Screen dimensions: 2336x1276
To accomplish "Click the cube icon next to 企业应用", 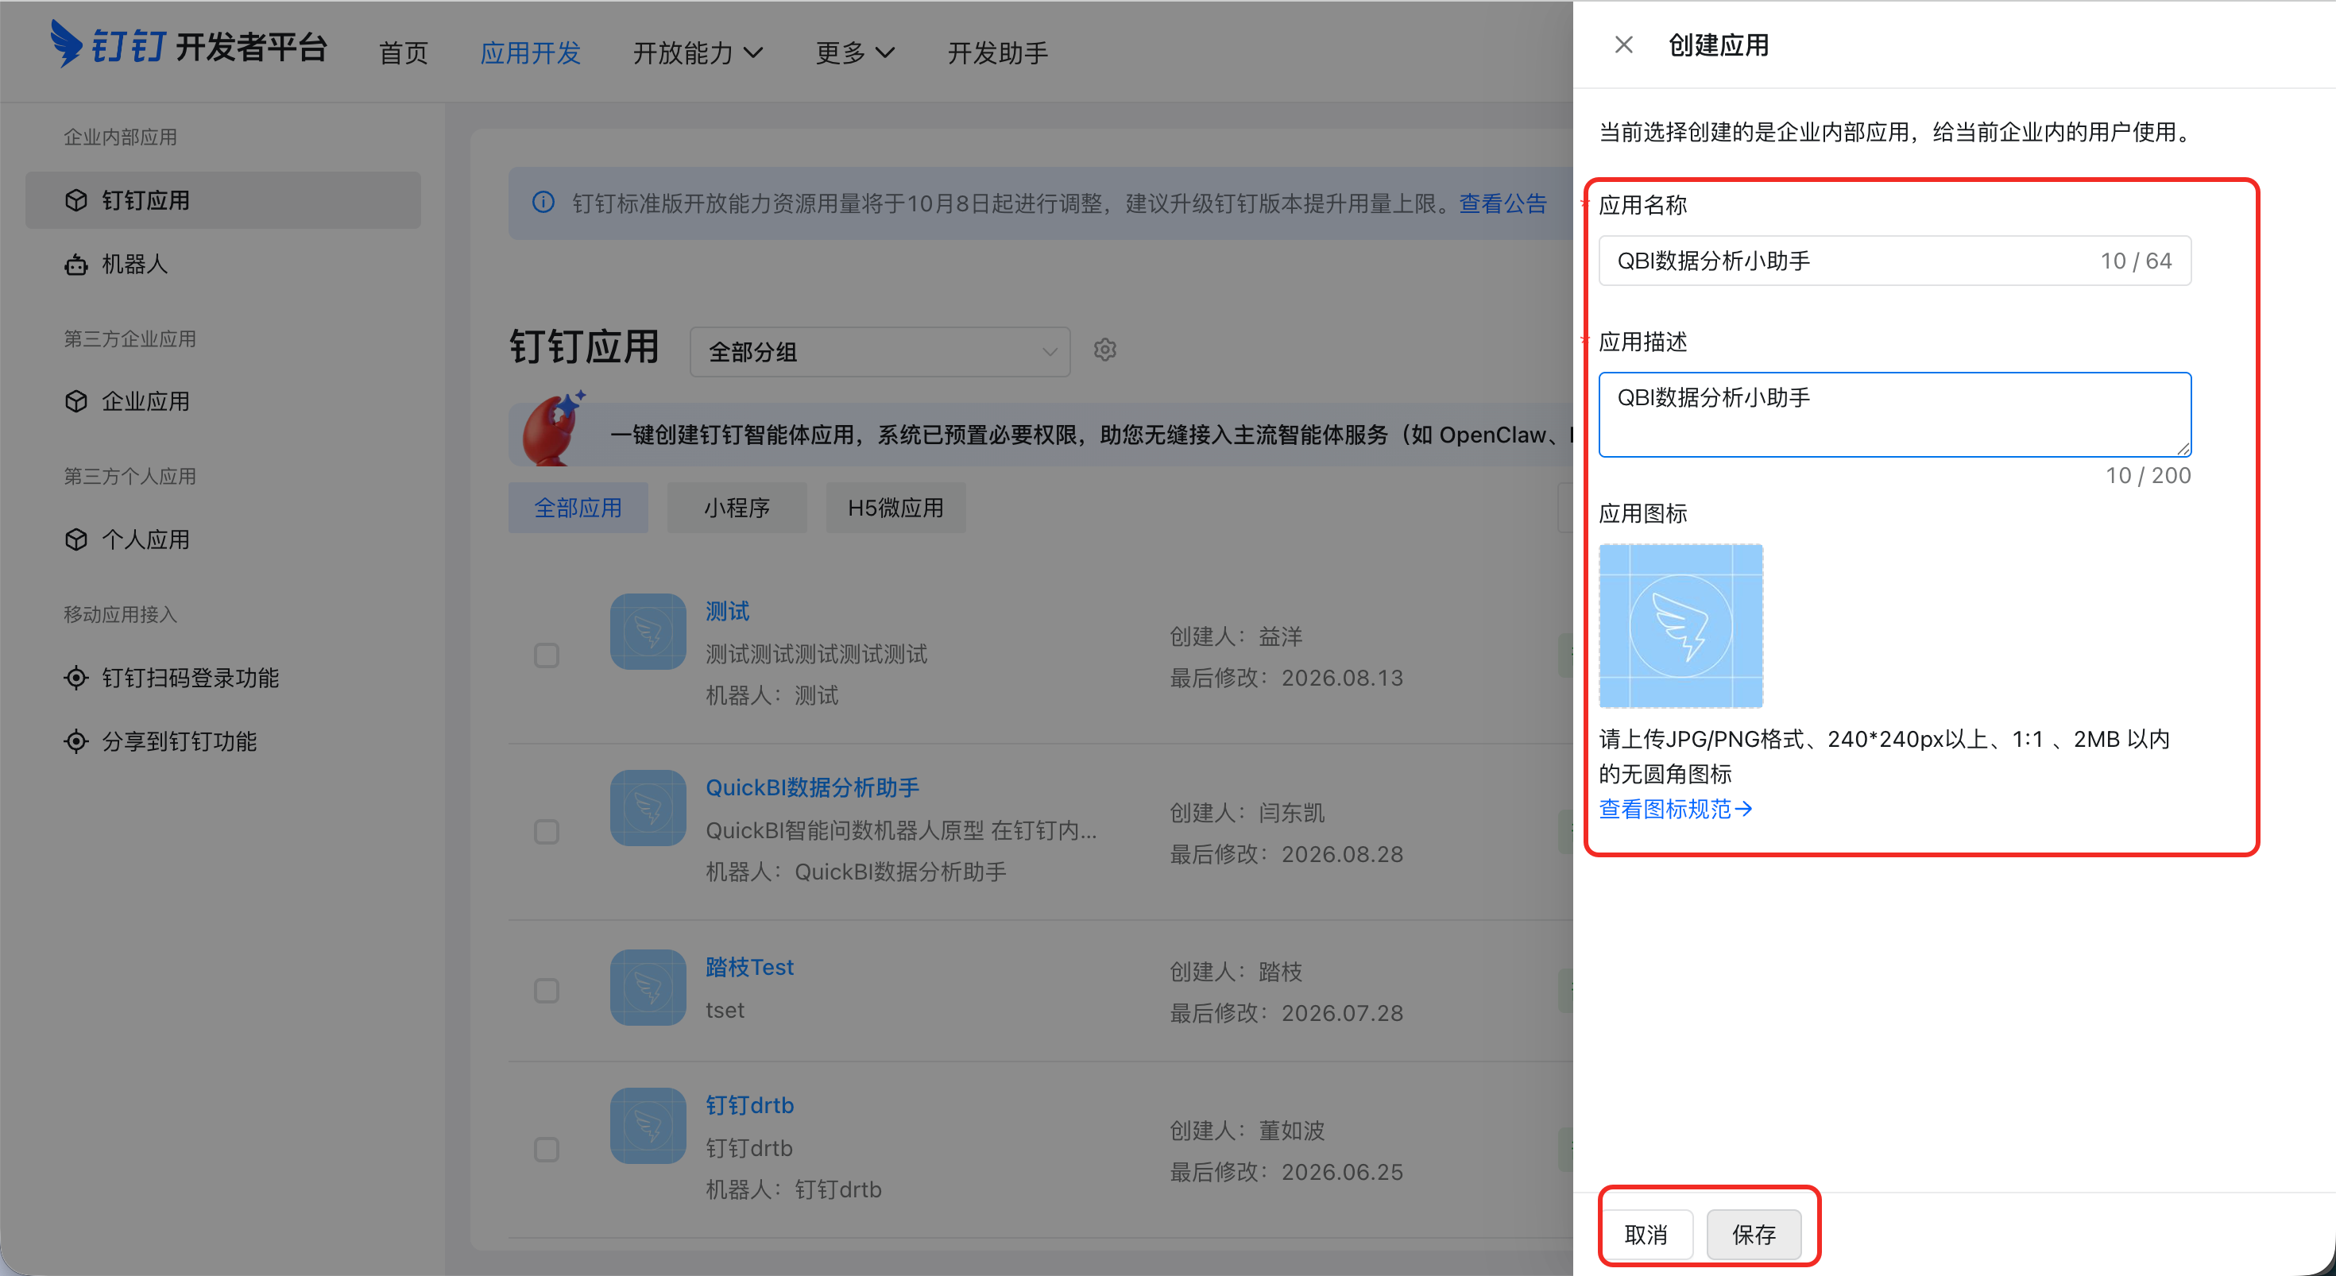I will coord(76,402).
